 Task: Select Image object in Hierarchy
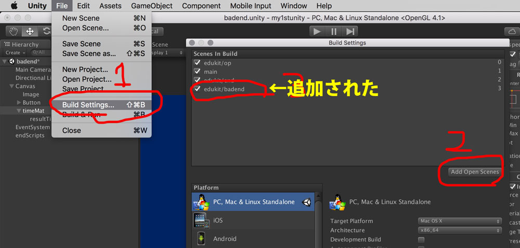pos(31,94)
